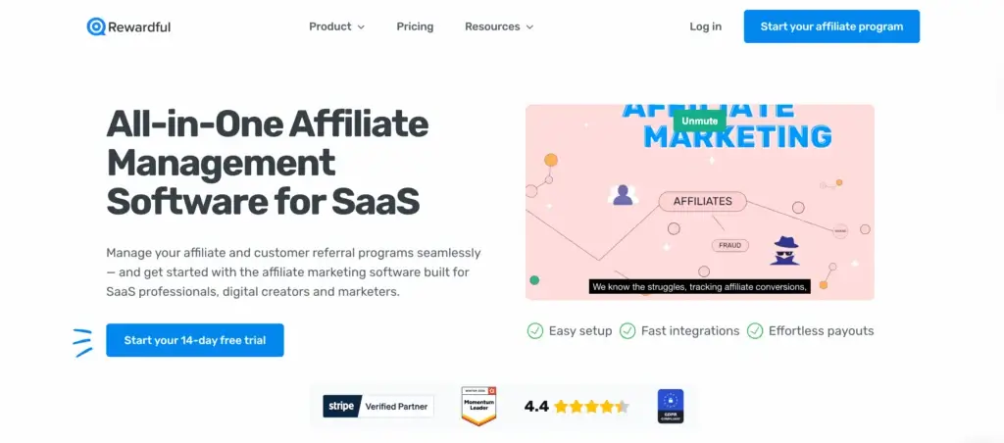Click the Easy setup checkmark circle
Image resolution: width=1004 pixels, height=443 pixels.
534,331
